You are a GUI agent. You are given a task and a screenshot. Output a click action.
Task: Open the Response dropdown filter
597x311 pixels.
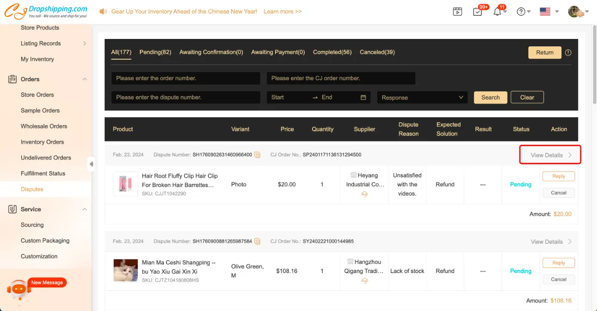pos(422,98)
